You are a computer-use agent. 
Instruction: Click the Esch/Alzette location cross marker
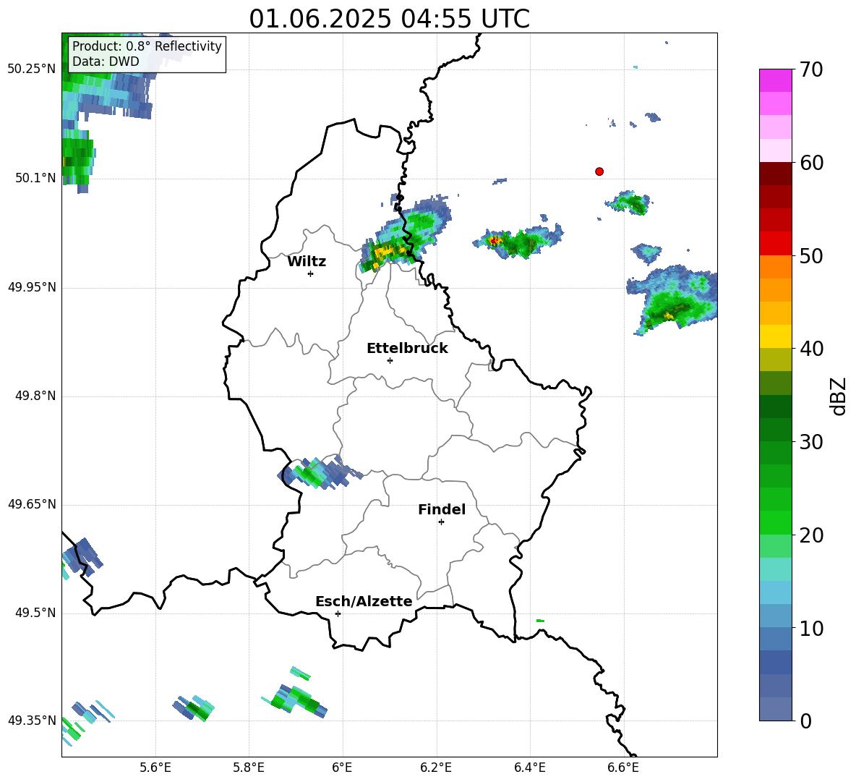point(338,613)
